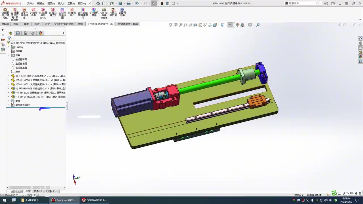The width and height of the screenshot is (363, 204).
Task: Select the 前视基准面 plane
Action: [21, 59]
